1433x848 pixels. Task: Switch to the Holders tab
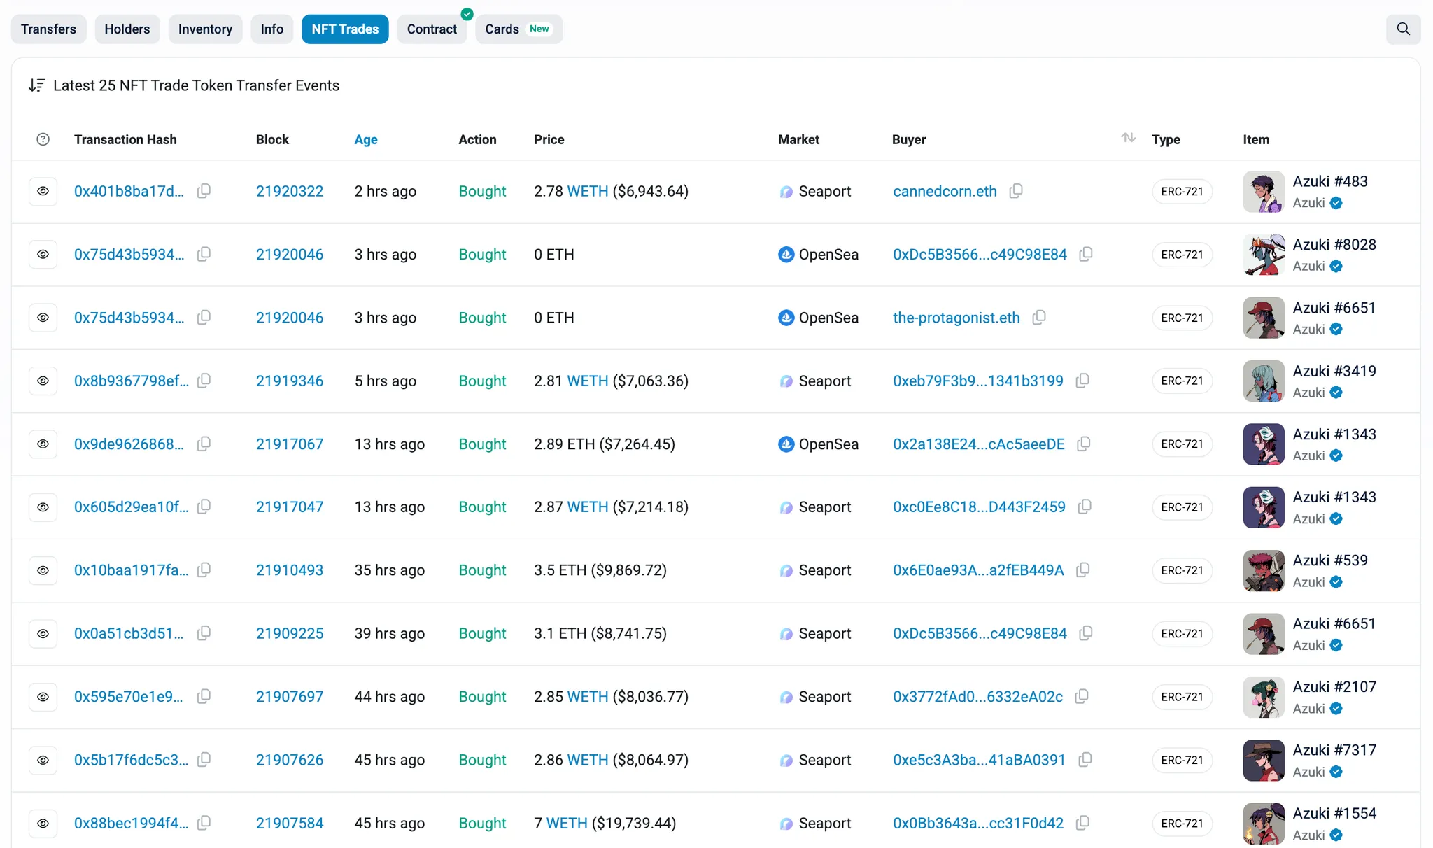click(127, 29)
